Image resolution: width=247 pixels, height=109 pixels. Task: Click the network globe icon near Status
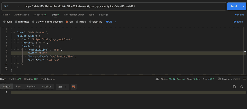tap(157, 79)
